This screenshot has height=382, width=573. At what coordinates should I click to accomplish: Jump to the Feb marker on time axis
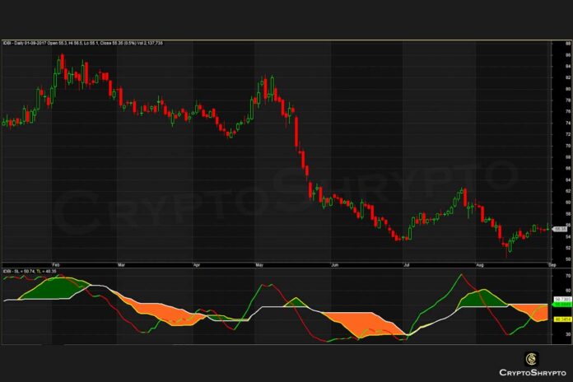point(55,264)
